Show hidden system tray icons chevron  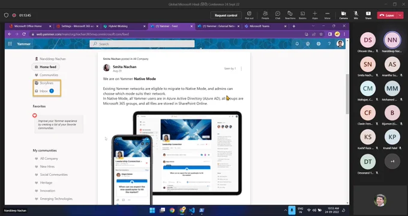click(x=286, y=210)
